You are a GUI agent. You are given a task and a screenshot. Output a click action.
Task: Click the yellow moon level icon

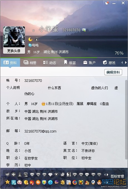click(30, 39)
